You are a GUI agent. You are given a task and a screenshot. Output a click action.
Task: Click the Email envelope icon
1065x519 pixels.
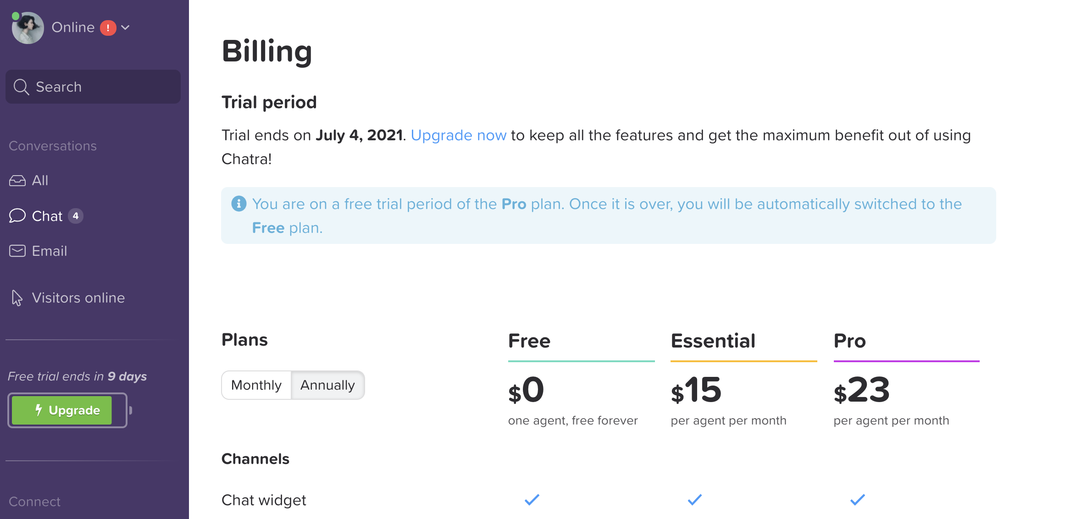[x=17, y=251]
